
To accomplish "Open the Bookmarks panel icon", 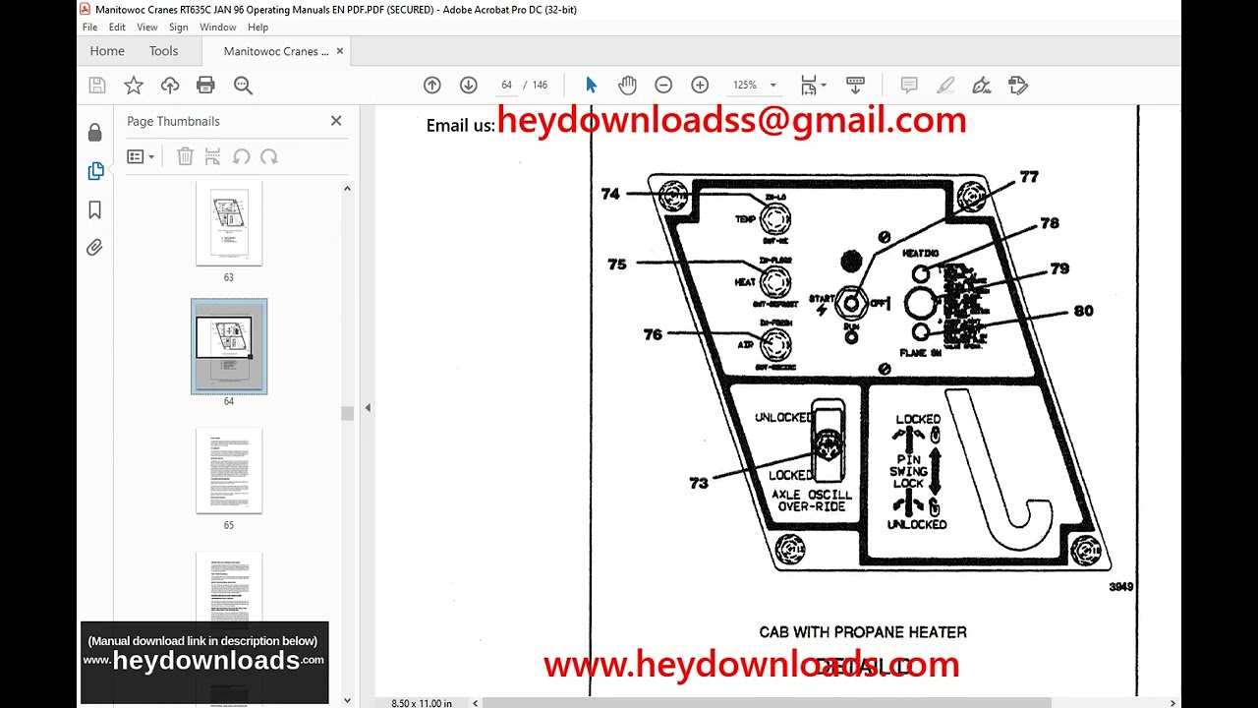I will (x=95, y=209).
